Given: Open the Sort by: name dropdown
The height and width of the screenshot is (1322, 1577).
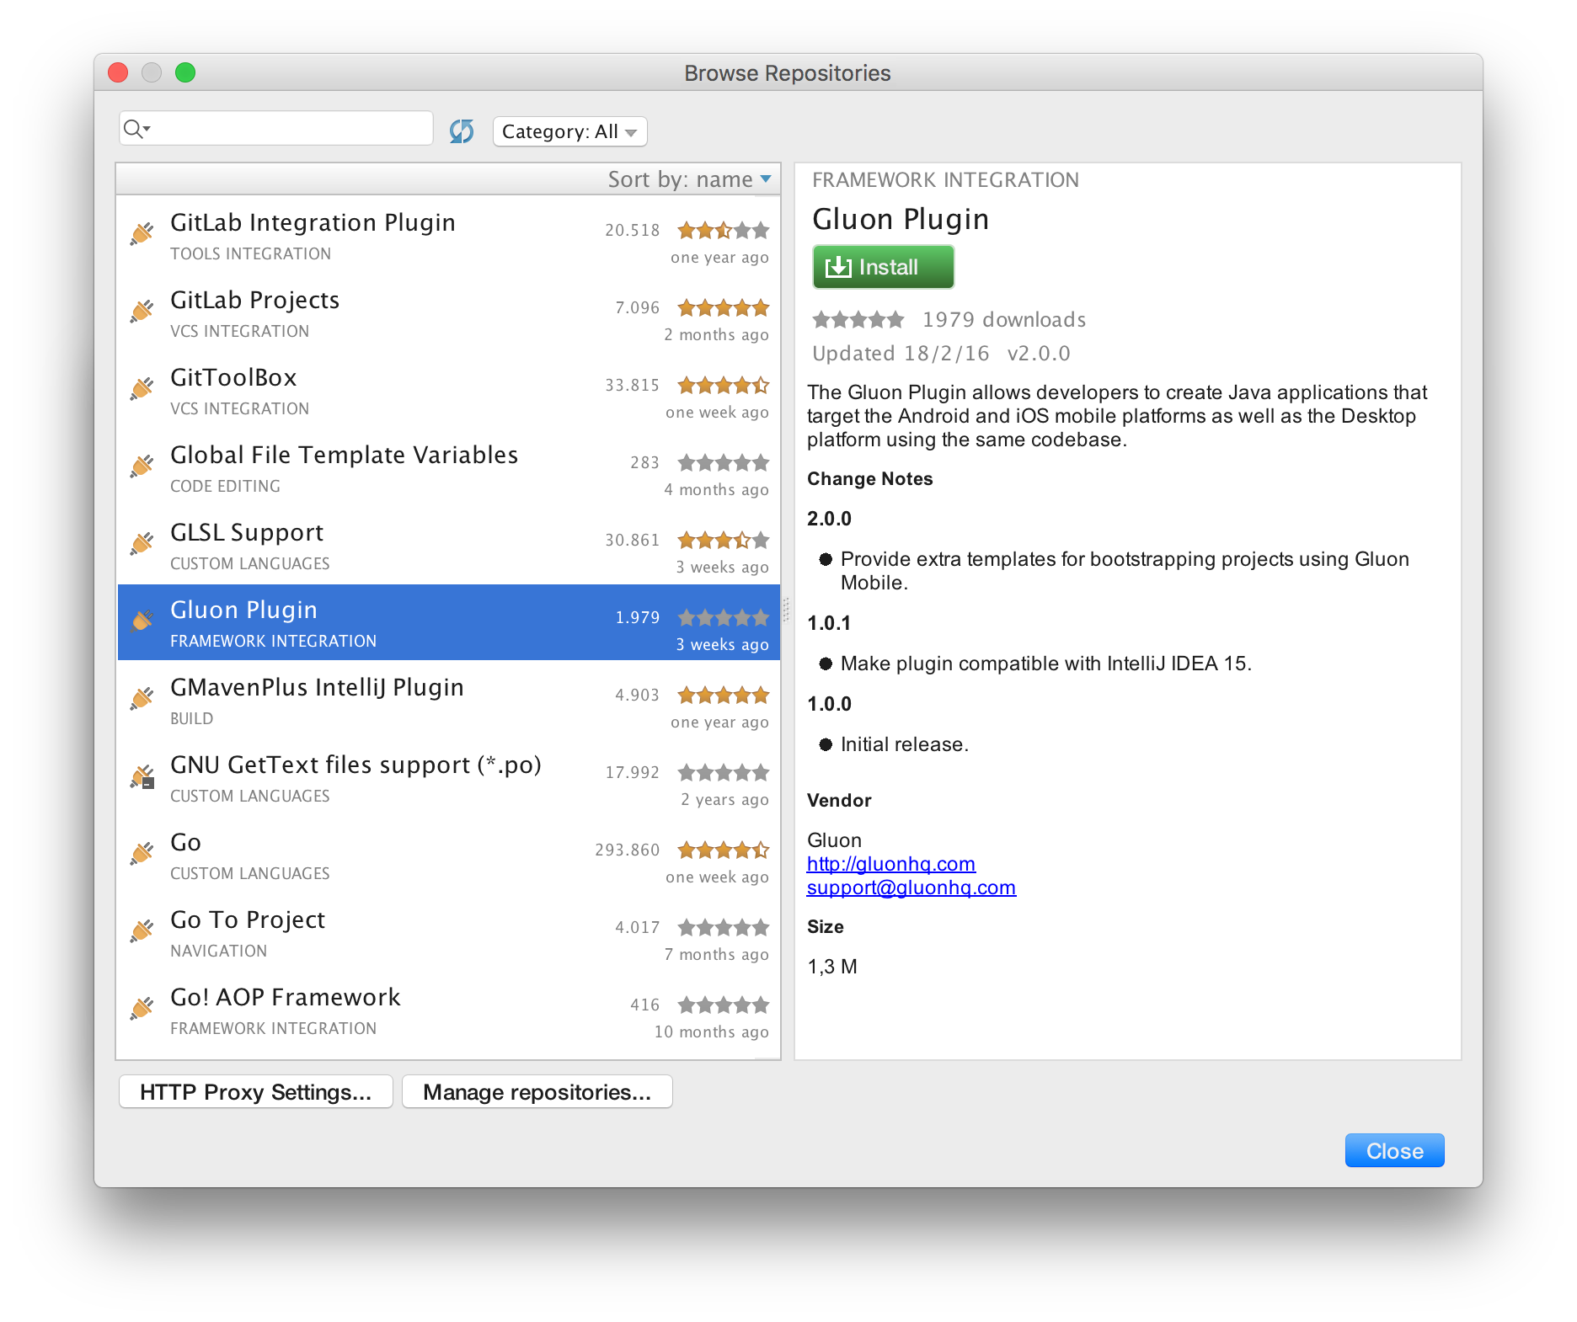Looking at the screenshot, I should click(x=690, y=179).
